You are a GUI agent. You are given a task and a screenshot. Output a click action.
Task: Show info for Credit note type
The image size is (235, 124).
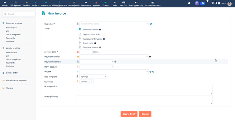[x=95, y=43]
